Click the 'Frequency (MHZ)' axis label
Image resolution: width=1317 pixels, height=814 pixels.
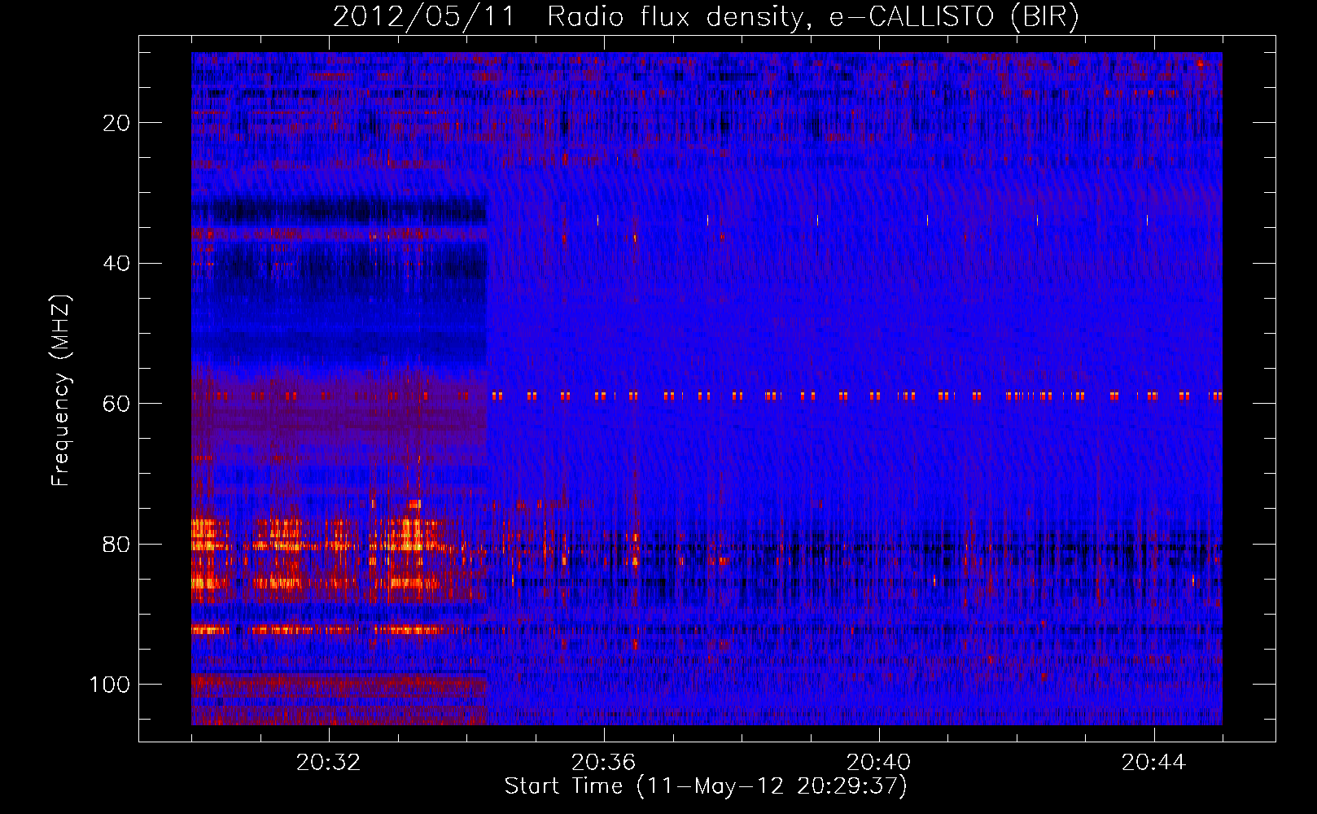61,390
